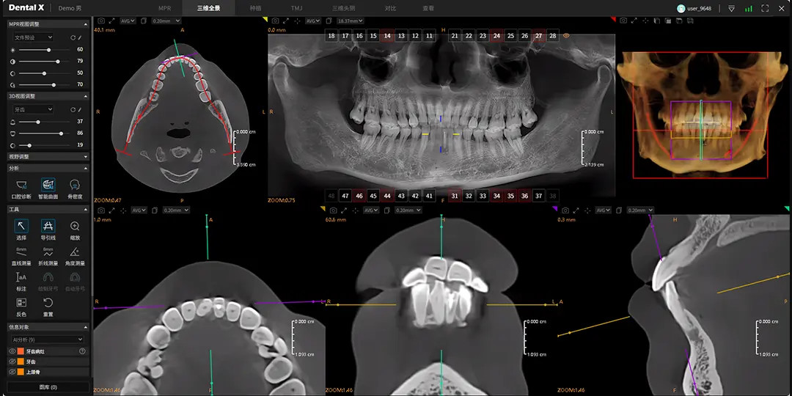Expand the 视野调整 panel section

point(45,156)
